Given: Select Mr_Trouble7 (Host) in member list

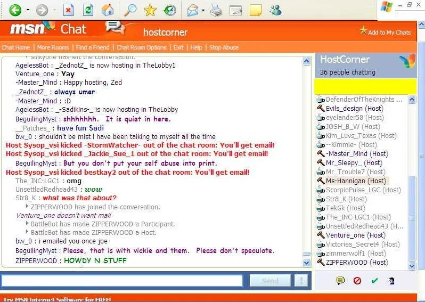Looking at the screenshot, I should [x=355, y=172].
